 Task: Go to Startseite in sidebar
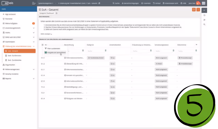(7, 19)
